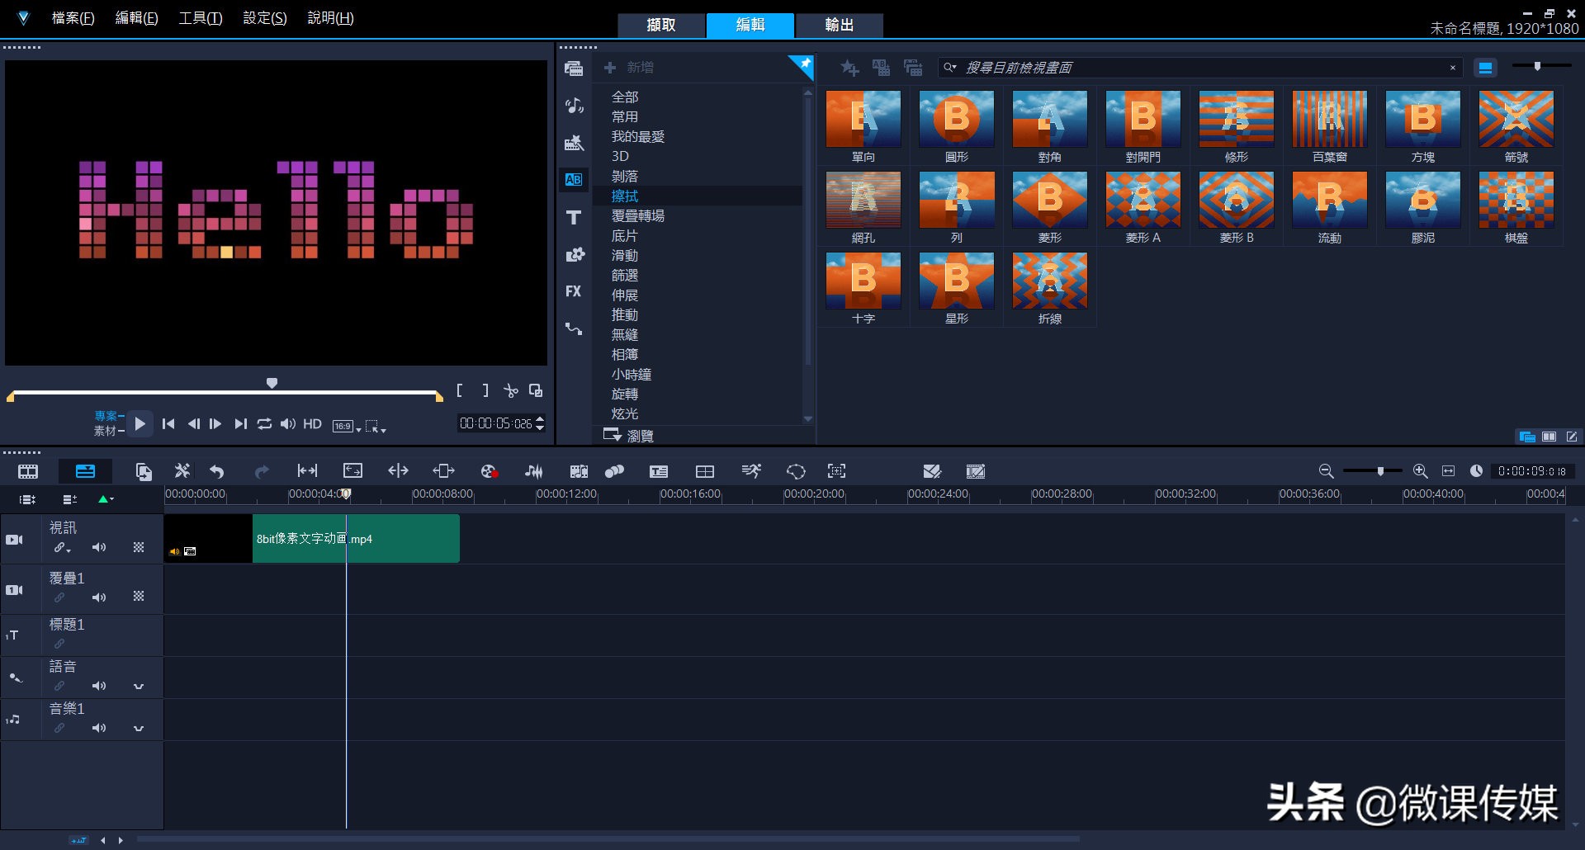Screen dimensions: 1585x850
Task: Adjust the thumbnail size slider
Action: 1537,66
